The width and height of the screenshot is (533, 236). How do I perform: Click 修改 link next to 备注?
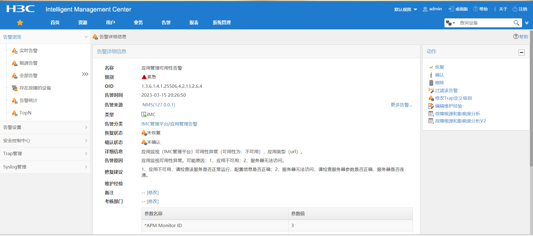[x=153, y=193]
